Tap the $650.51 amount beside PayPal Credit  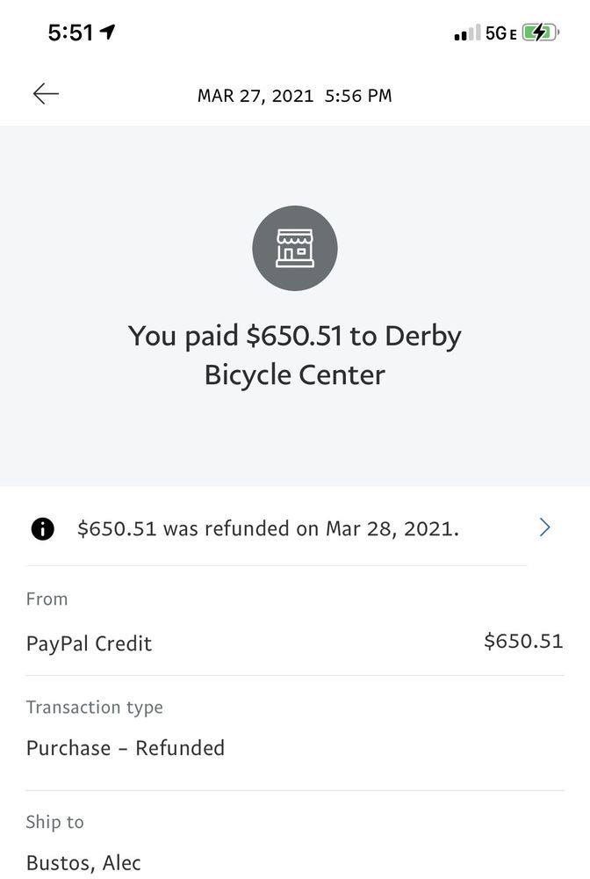[523, 642]
